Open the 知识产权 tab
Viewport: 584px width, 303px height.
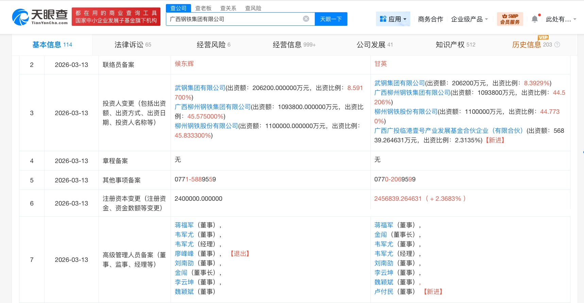(x=455, y=44)
